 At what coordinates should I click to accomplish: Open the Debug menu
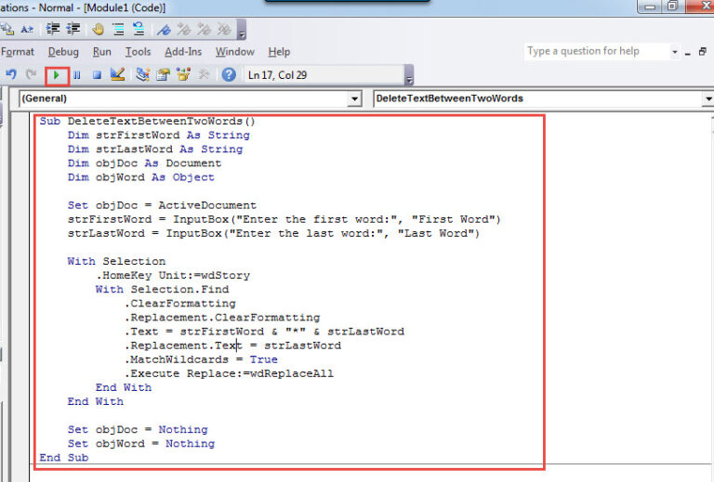[63, 52]
